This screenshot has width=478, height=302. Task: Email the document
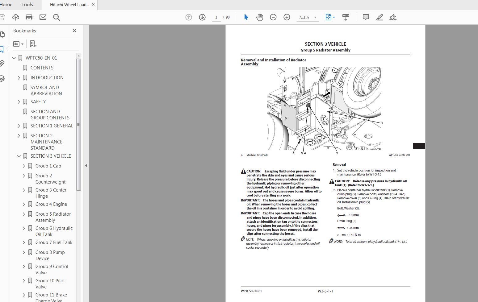coord(43,17)
